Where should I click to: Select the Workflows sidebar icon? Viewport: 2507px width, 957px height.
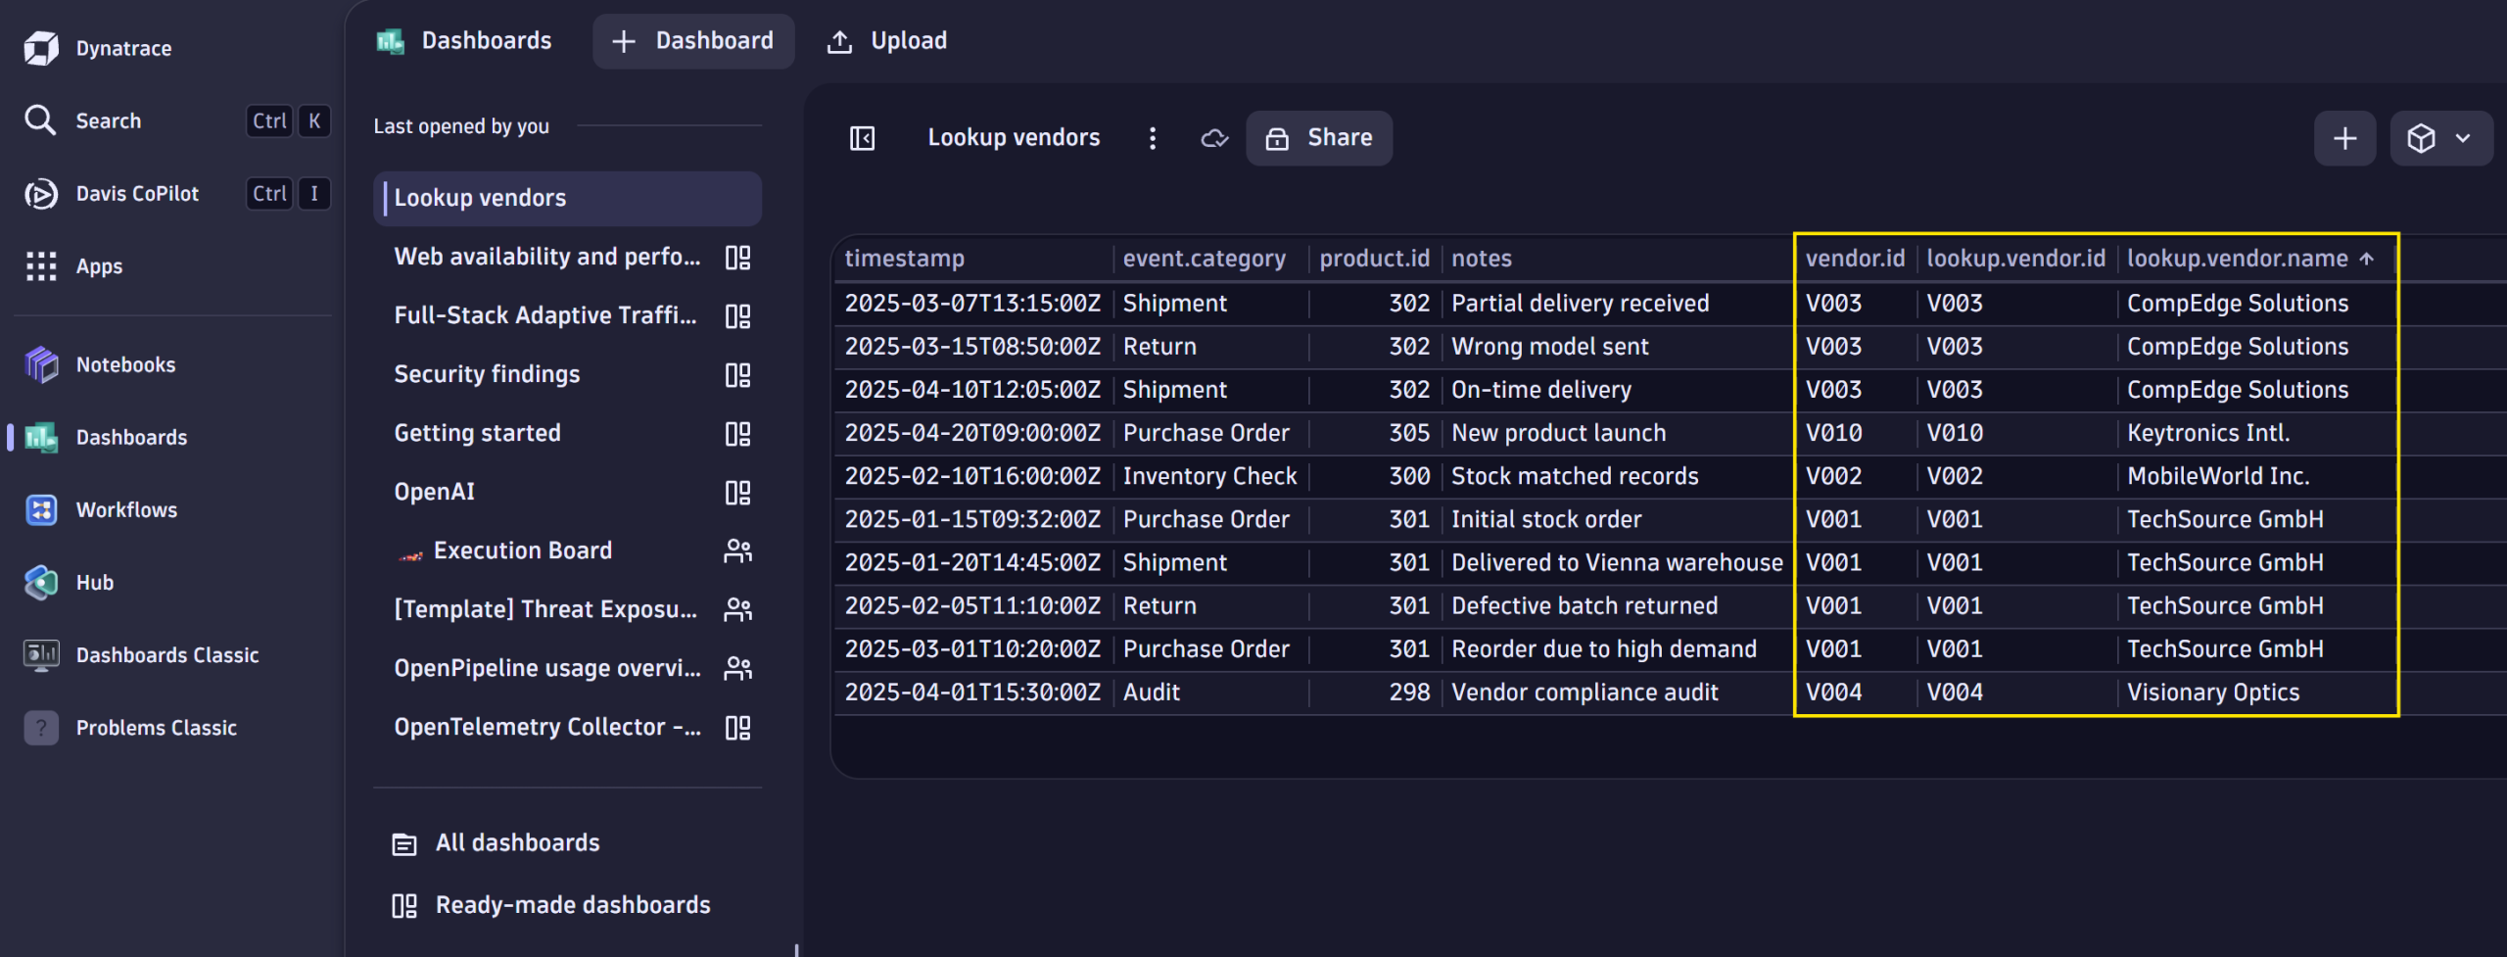[x=41, y=509]
